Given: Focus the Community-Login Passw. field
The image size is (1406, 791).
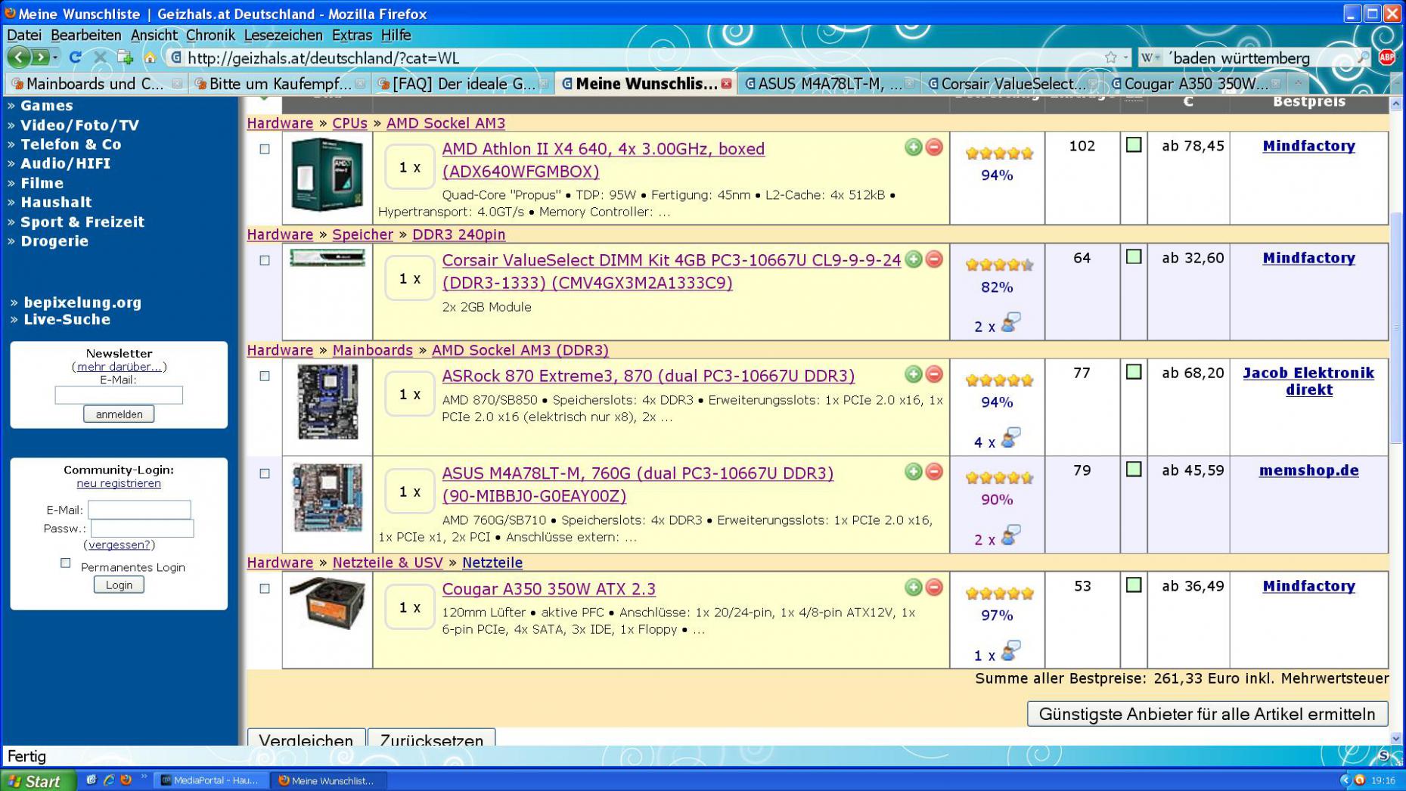Looking at the screenshot, I should coord(142,528).
